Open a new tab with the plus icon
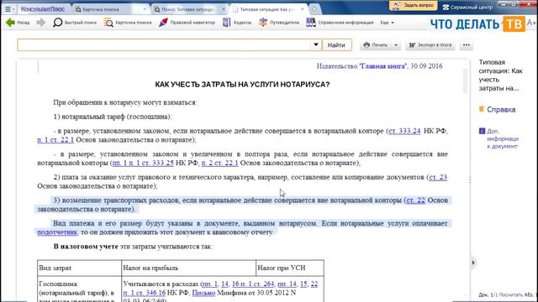 [314, 9]
